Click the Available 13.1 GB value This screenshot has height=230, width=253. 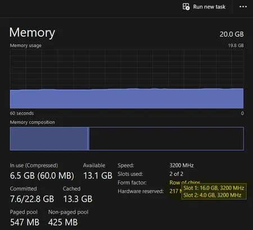point(98,176)
